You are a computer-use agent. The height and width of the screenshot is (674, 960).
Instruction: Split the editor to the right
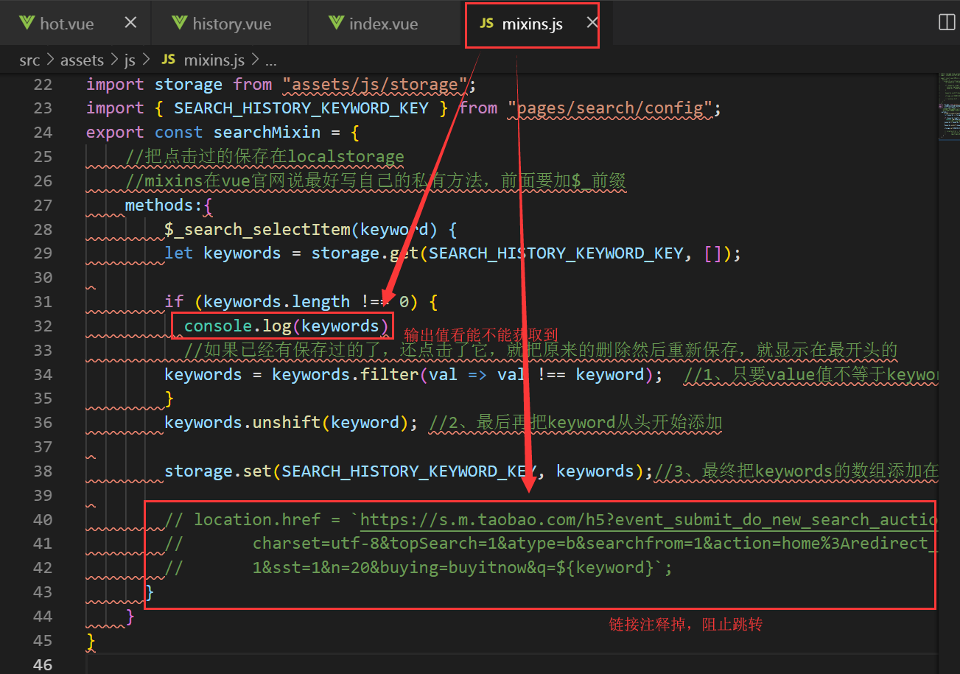click(x=947, y=22)
